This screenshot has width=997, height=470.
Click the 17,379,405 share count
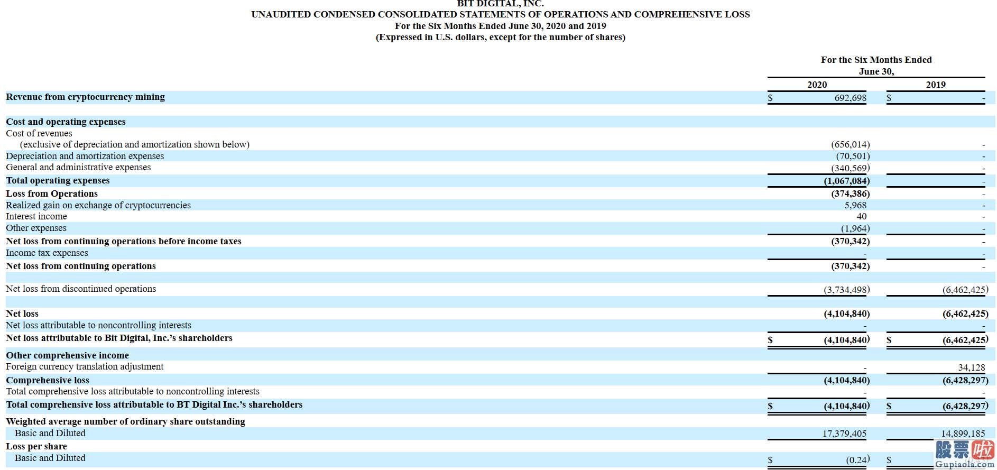[844, 434]
